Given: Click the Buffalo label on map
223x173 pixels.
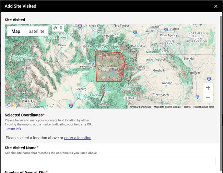Looking at the screenshot, I should pyautogui.click(x=195, y=73).
